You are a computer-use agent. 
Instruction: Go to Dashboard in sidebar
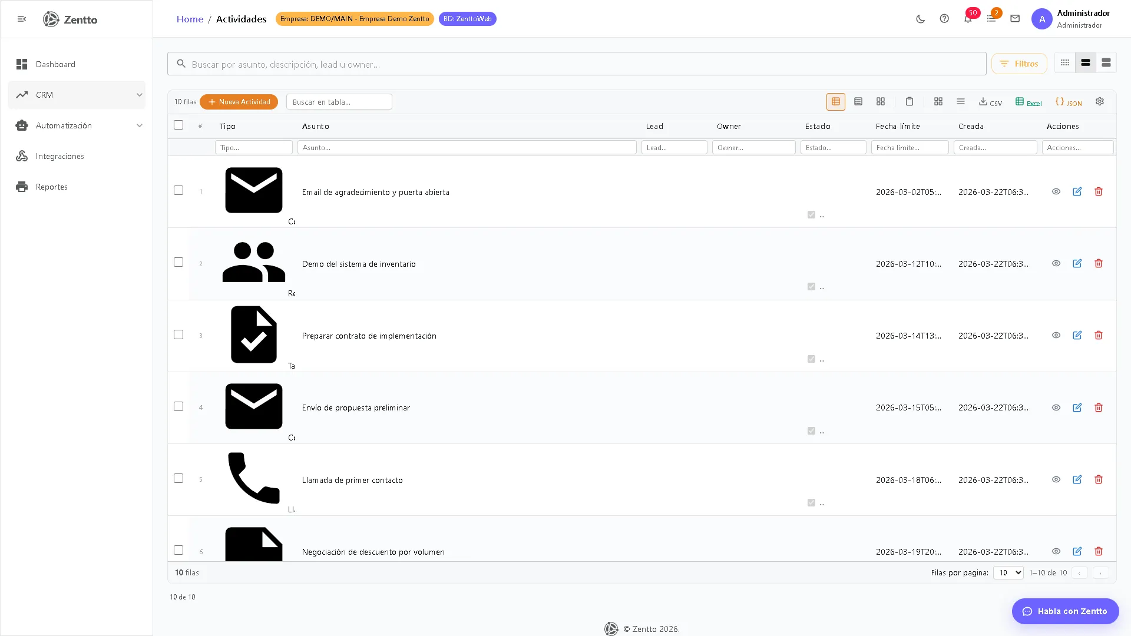click(77, 64)
